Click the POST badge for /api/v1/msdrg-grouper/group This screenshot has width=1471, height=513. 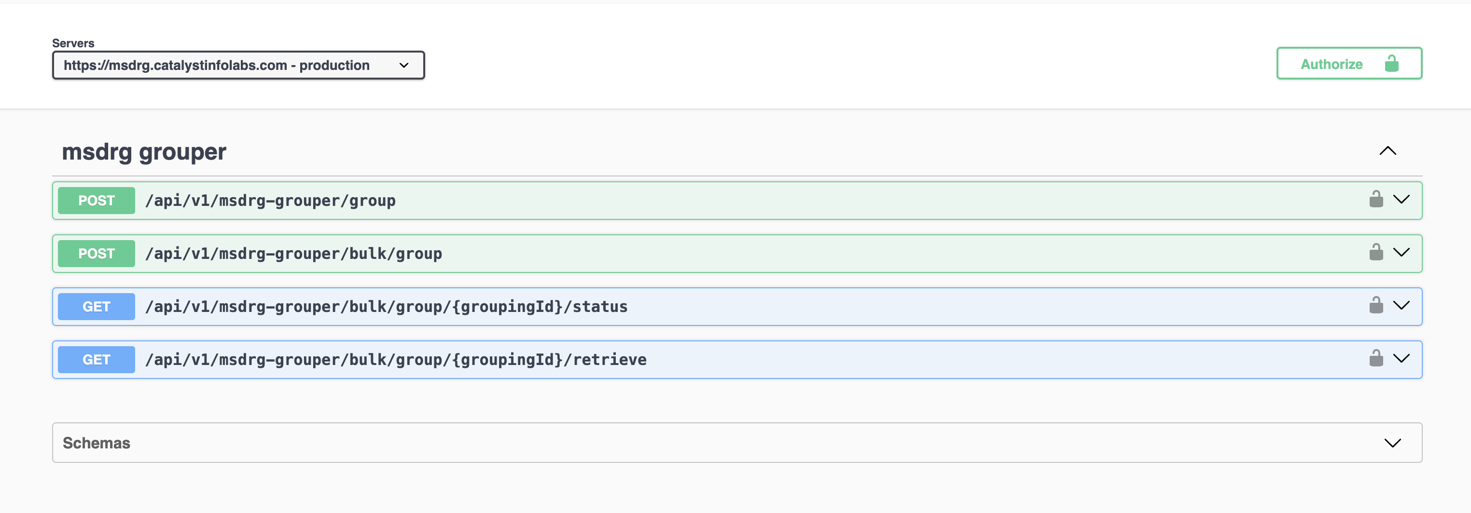click(x=96, y=200)
